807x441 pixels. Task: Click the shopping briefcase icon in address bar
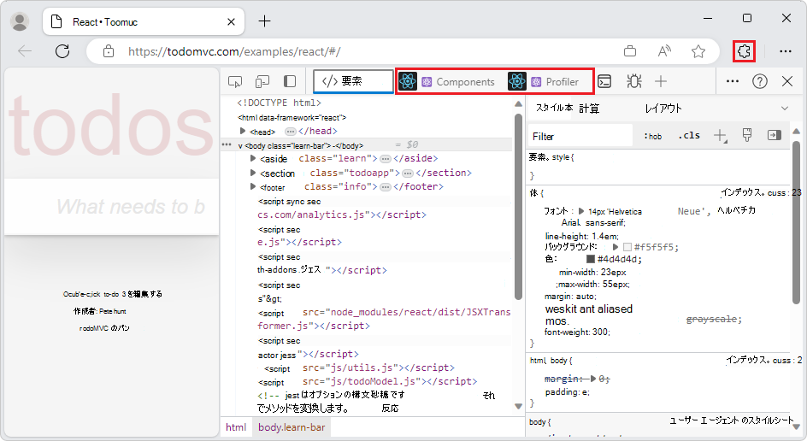629,51
